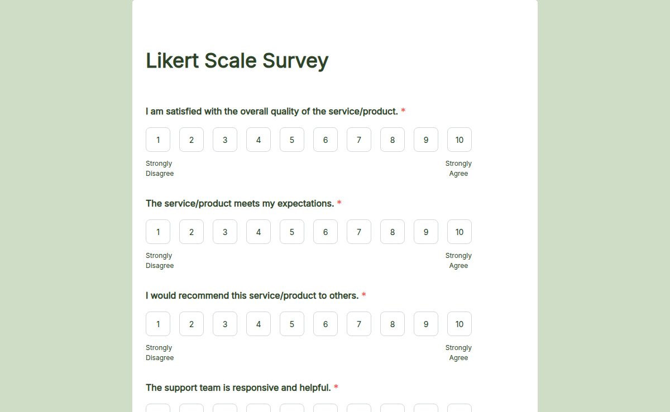Screen dimensions: 670x412
Task: Select rating 5 for overall quality question
Action: click(291, 140)
